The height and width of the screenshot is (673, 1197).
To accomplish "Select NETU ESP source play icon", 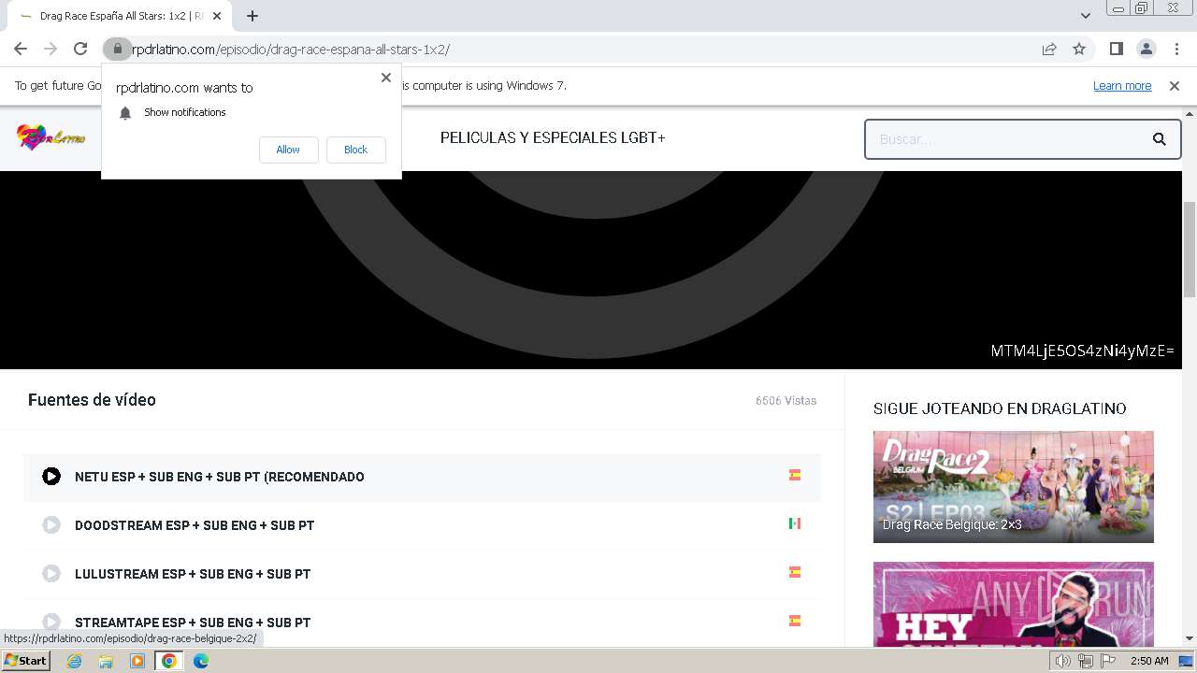I will pos(51,477).
